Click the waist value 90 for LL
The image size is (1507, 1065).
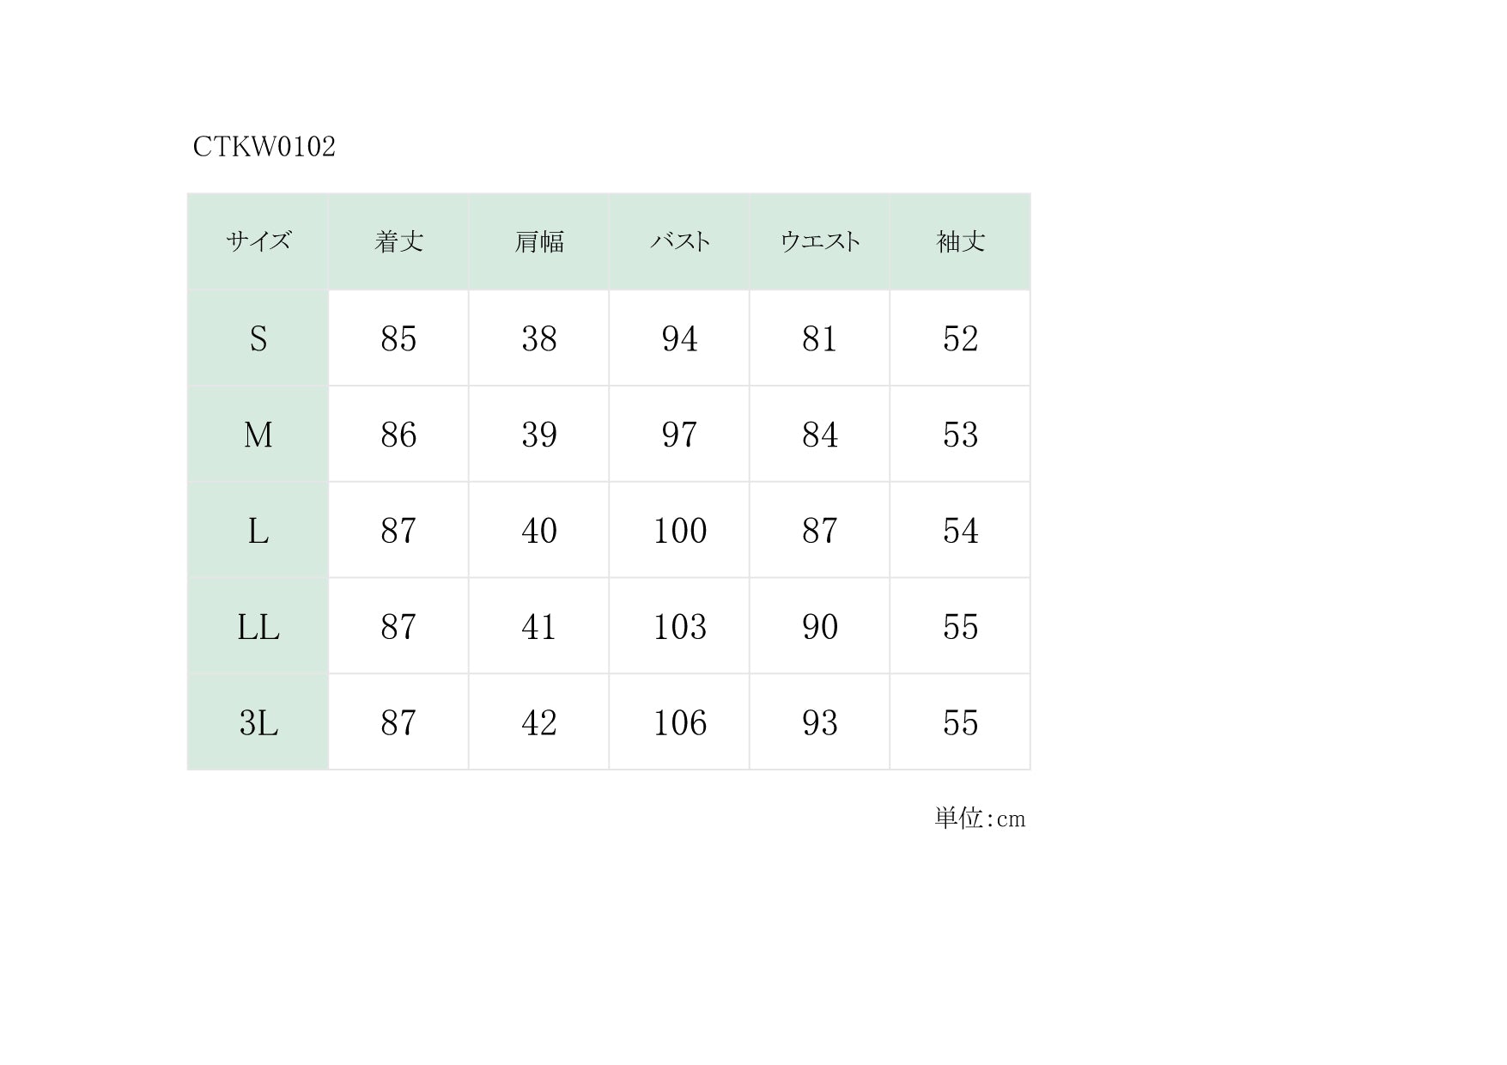(819, 627)
